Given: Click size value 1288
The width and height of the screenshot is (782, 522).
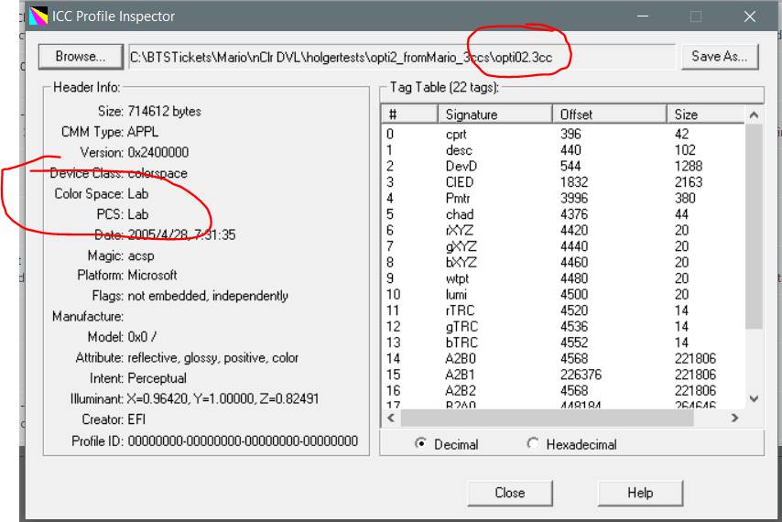Looking at the screenshot, I should [689, 166].
